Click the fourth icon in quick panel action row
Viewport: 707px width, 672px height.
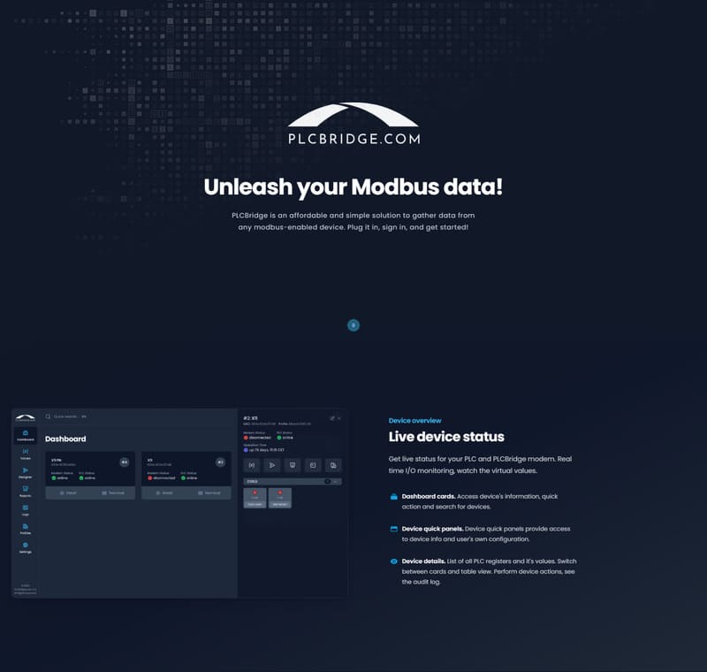coord(313,465)
